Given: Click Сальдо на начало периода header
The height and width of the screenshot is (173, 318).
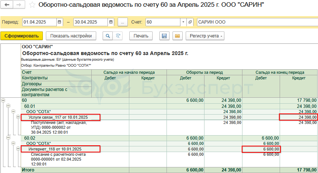Looking at the screenshot, I should (129, 72).
